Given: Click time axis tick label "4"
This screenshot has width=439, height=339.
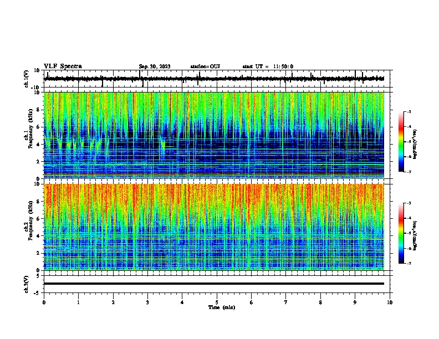Looking at the screenshot, I should (182, 302).
